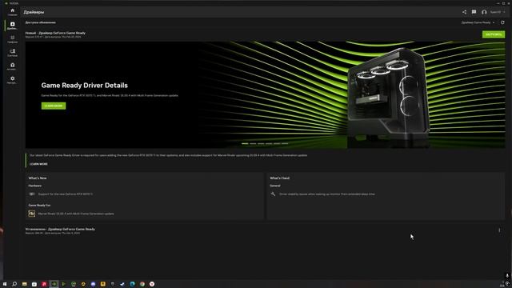Open the installed driver three-dot options menu

[x=499, y=230]
